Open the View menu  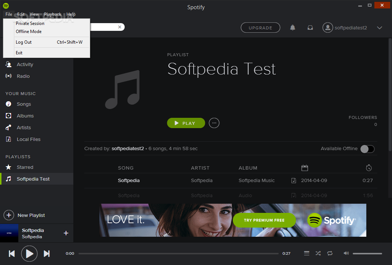pyautogui.click(x=34, y=14)
